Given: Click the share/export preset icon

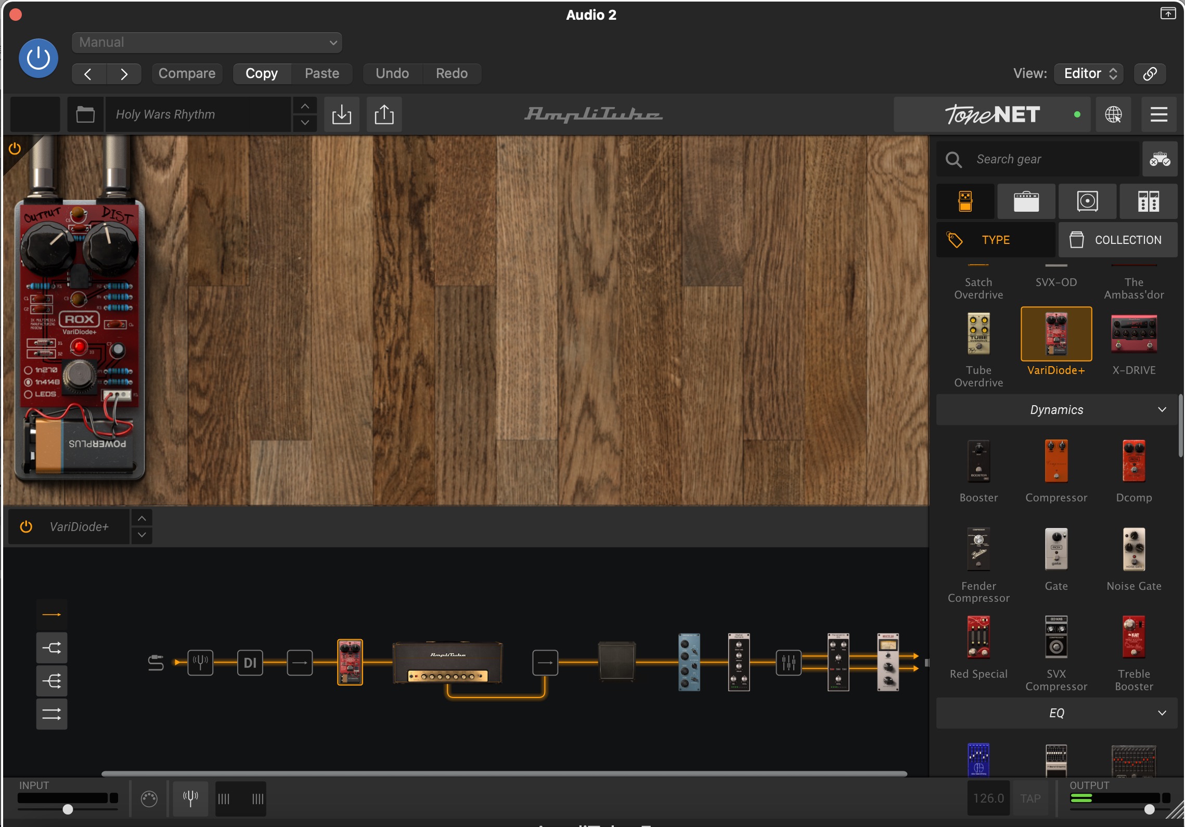Looking at the screenshot, I should tap(384, 114).
